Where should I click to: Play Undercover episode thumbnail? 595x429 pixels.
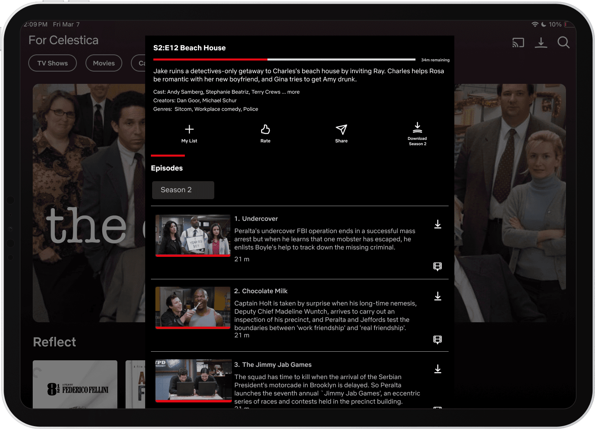(x=193, y=236)
